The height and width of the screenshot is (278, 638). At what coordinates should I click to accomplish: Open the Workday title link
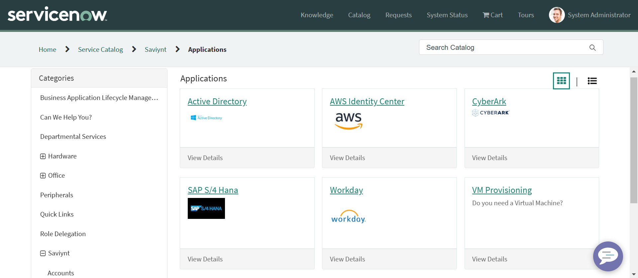(346, 190)
